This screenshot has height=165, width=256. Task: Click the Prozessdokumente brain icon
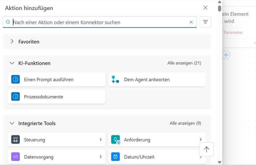pyautogui.click(x=15, y=96)
